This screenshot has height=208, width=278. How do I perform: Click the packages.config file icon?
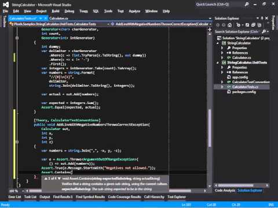click(229, 92)
